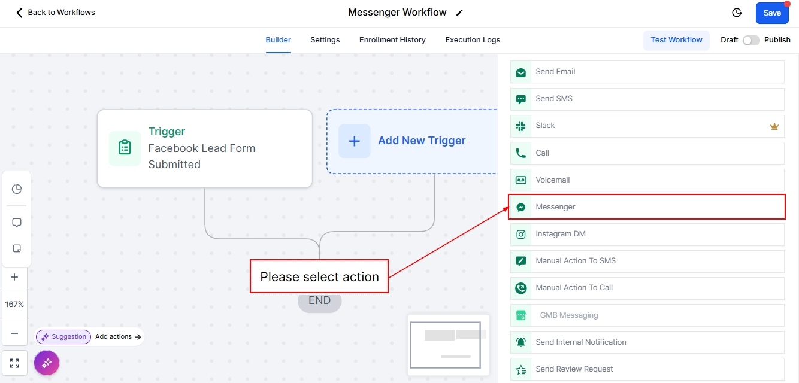This screenshot has height=383, width=799.
Task: Click the Send SMS chat icon
Action: (x=521, y=99)
